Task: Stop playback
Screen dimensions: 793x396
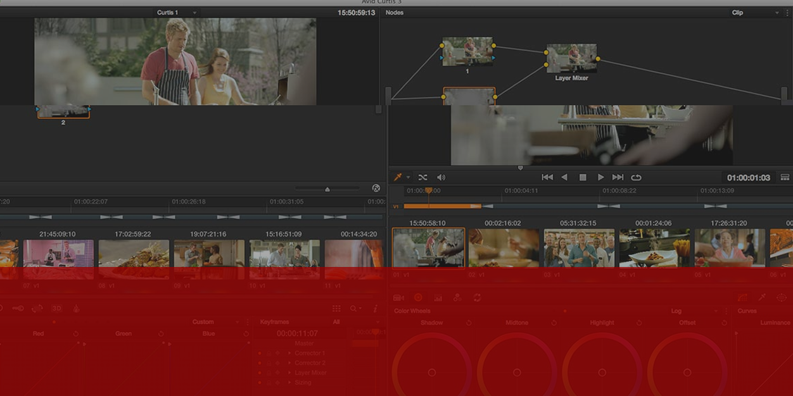Action: (583, 177)
